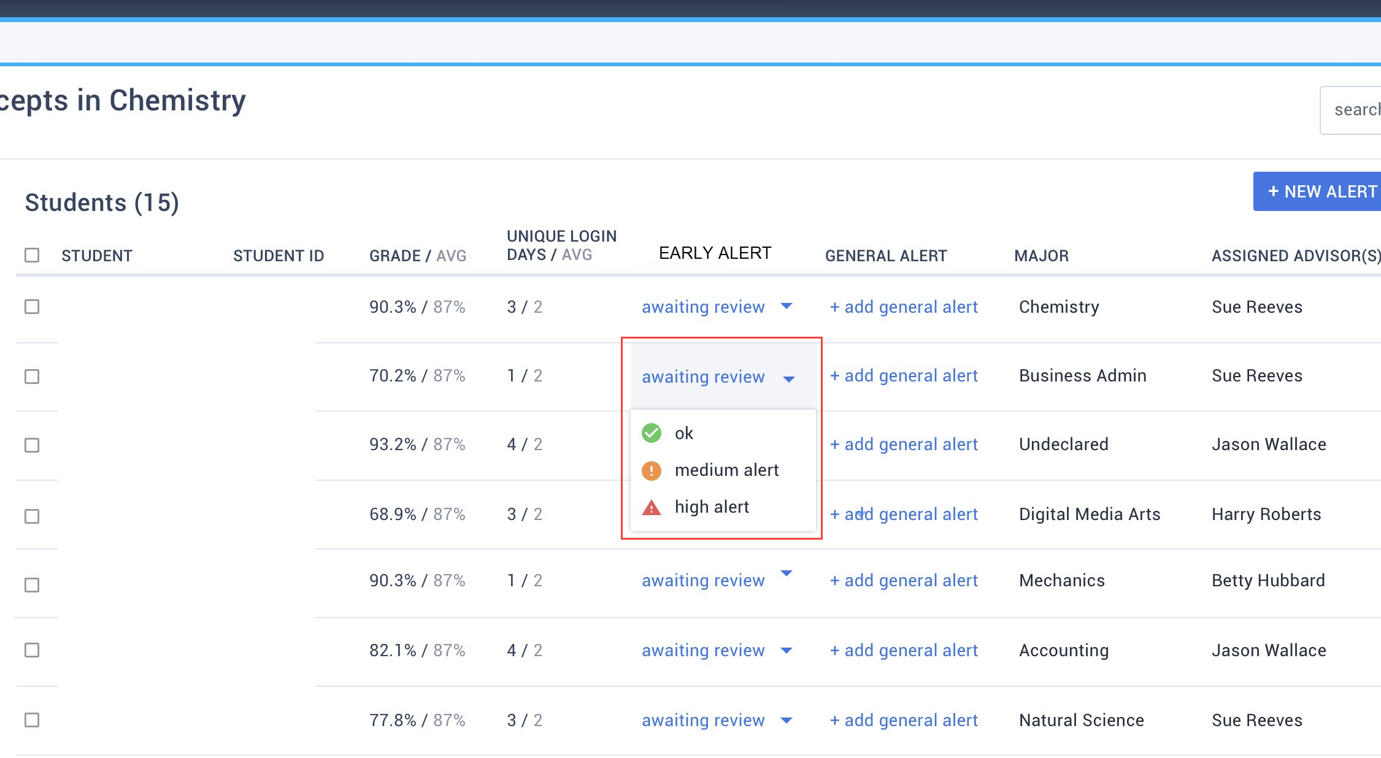Select the orange medium alert icon
Viewport: 1381px width, 758px height.
click(x=651, y=470)
